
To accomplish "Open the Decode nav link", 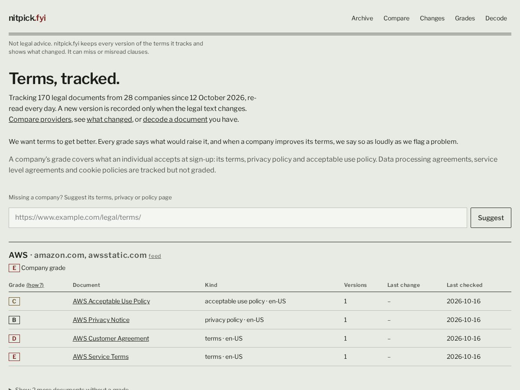I will [496, 18].
